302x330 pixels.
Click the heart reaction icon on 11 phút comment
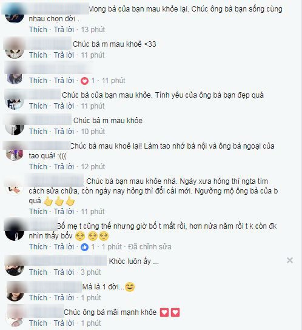[x=84, y=81]
